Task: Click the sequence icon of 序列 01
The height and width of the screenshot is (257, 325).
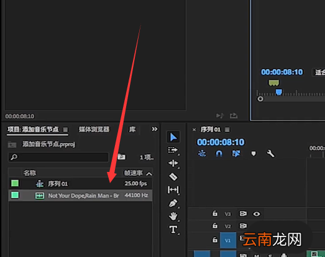Action: pyautogui.click(x=40, y=184)
